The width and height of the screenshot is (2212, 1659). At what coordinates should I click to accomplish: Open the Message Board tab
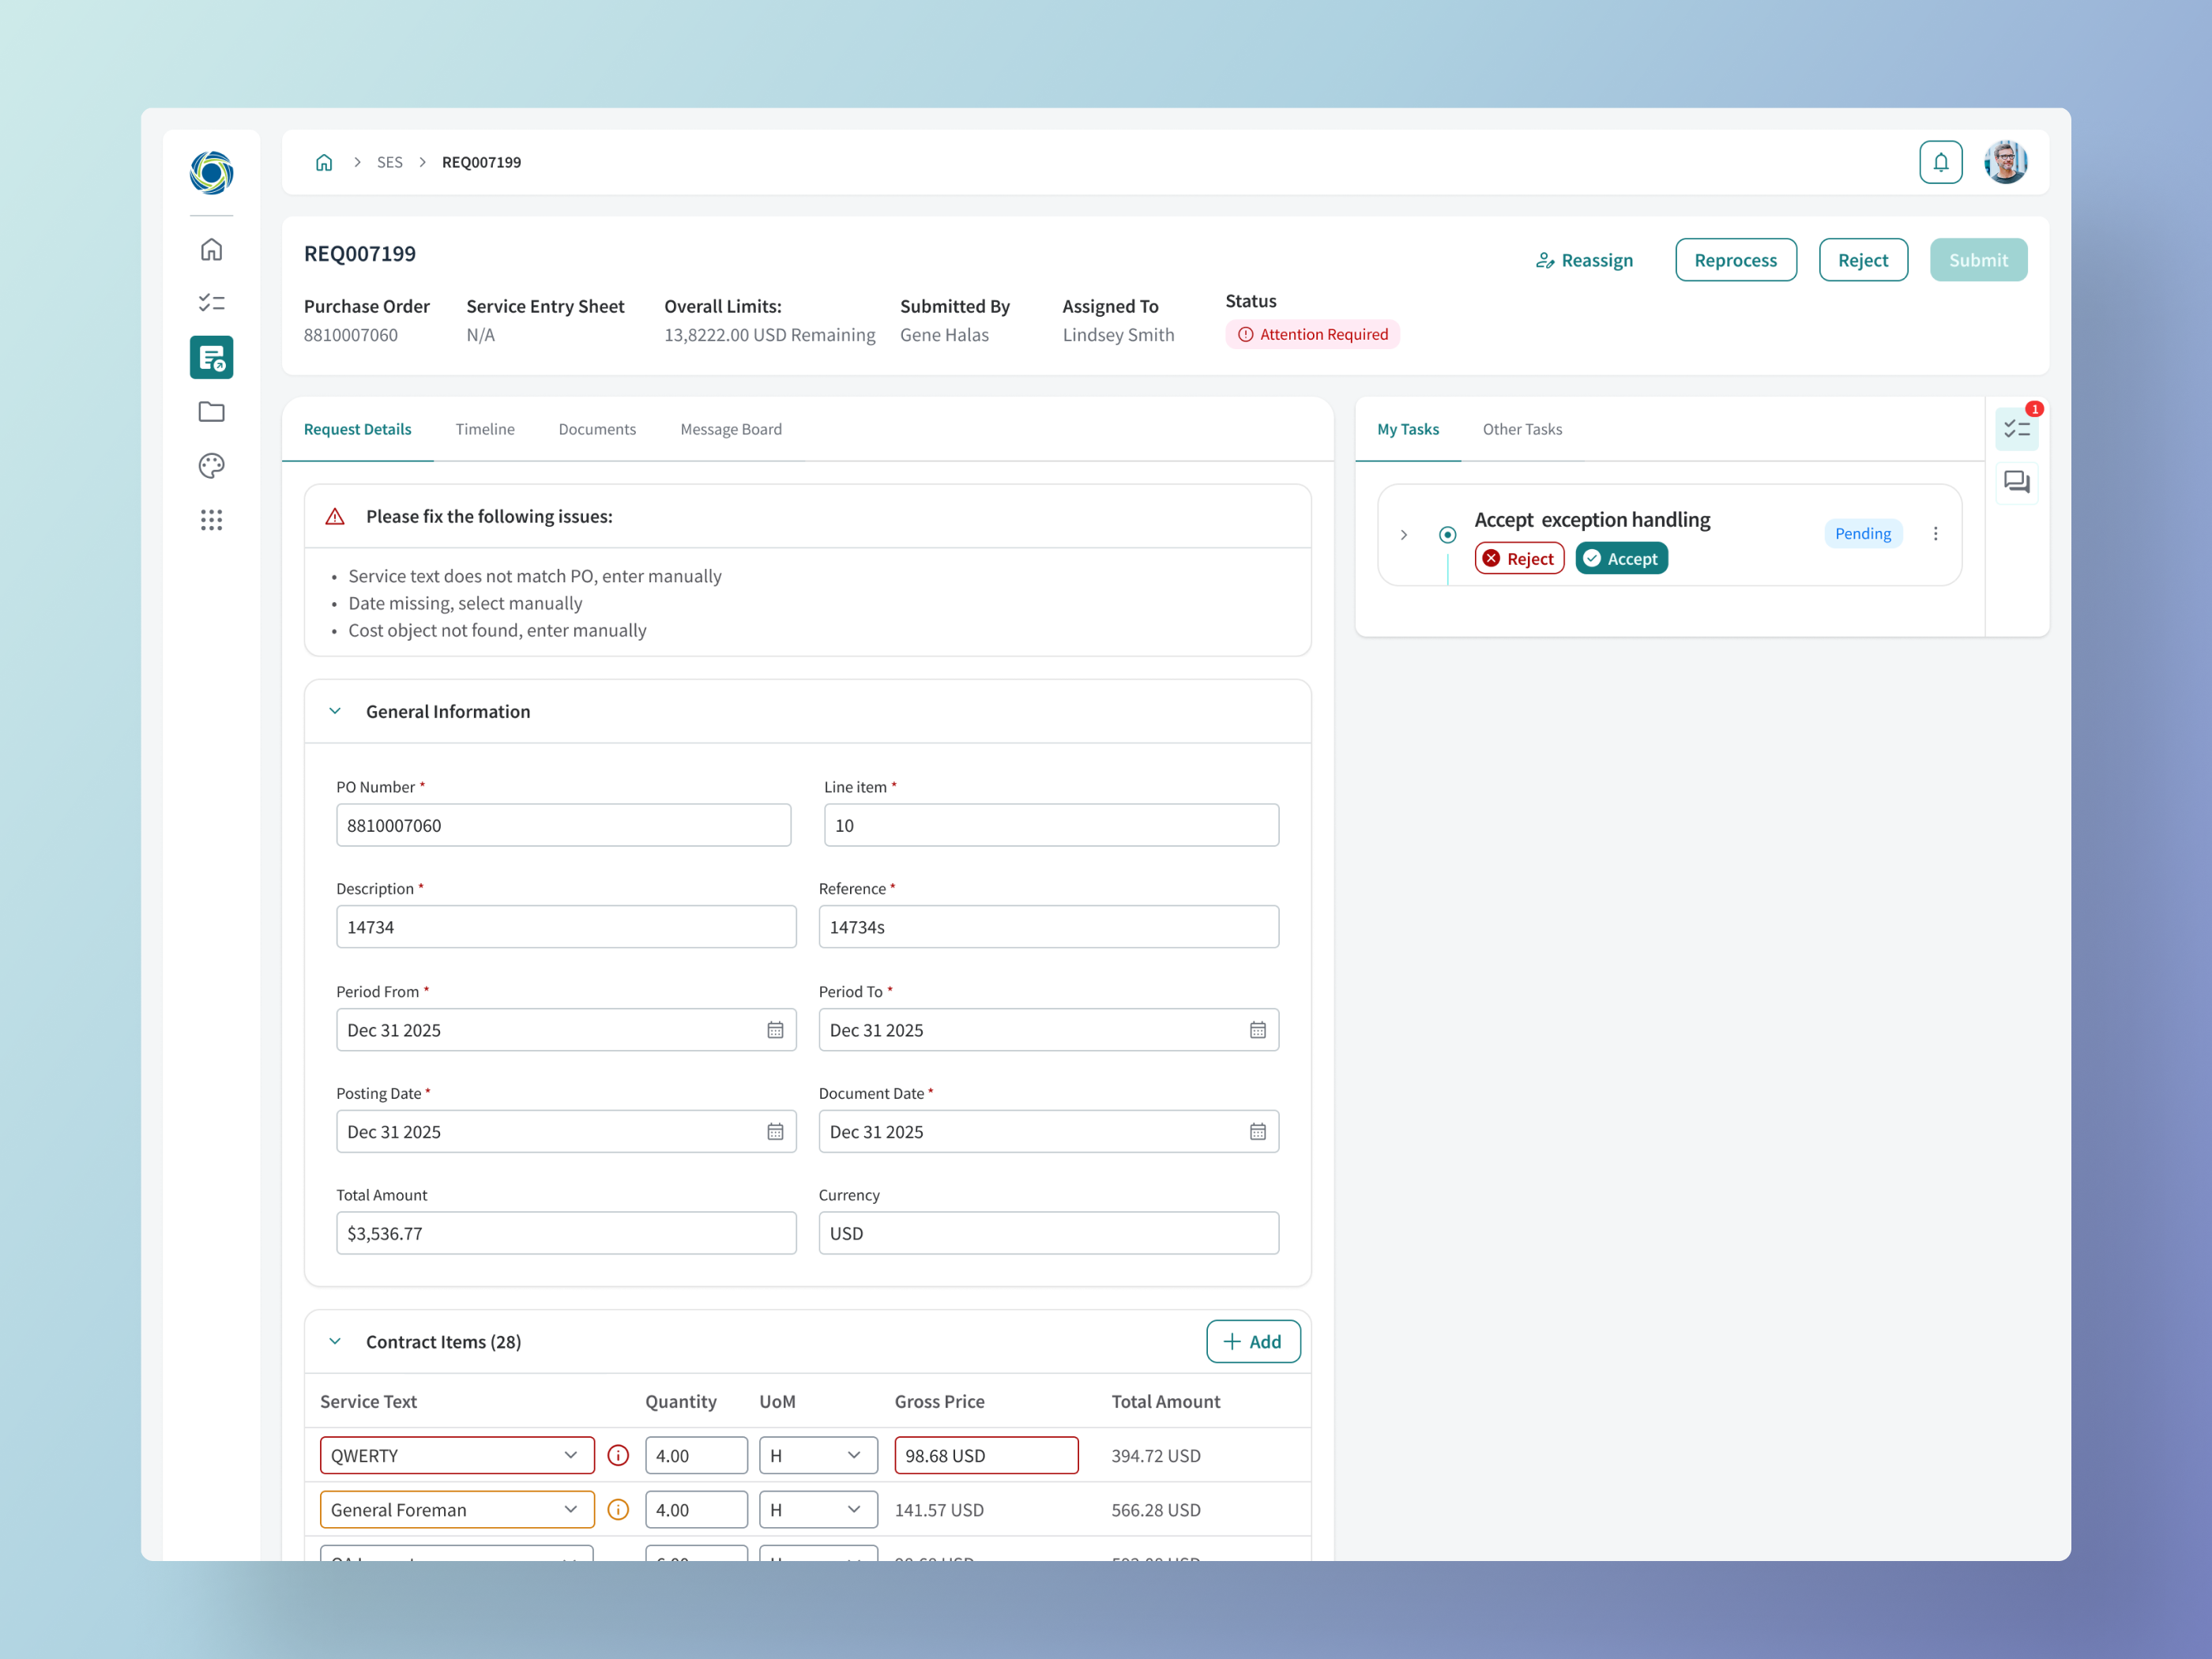731,429
